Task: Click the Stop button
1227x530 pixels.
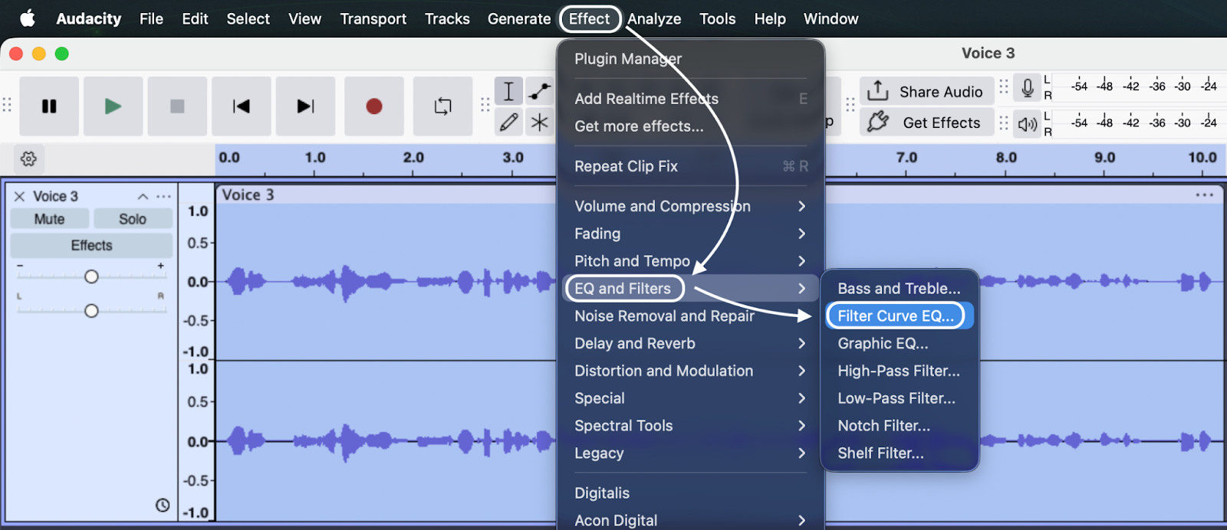Action: [177, 106]
